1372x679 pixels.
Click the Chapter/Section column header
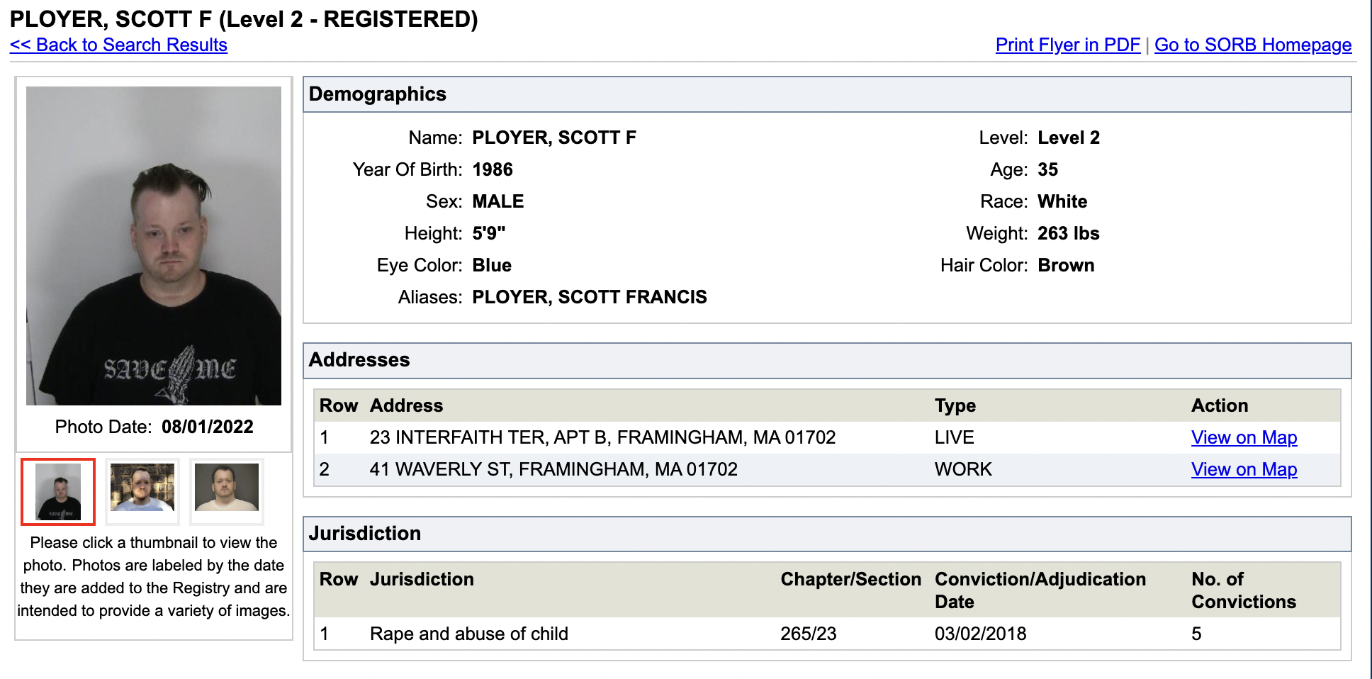pos(850,579)
